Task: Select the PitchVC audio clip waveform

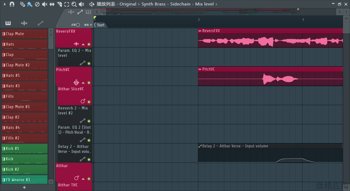Action: pyautogui.click(x=271, y=79)
